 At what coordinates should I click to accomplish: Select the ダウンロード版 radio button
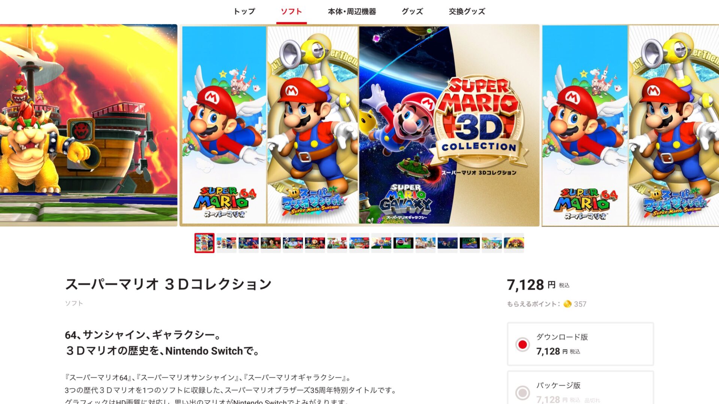[x=522, y=345]
